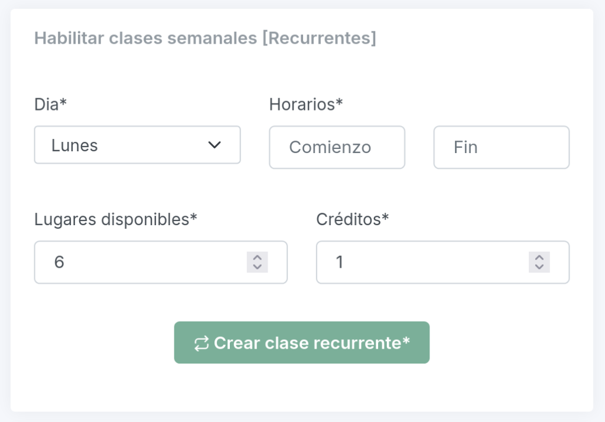Click the Comienzo time field
The height and width of the screenshot is (422, 605).
click(337, 147)
